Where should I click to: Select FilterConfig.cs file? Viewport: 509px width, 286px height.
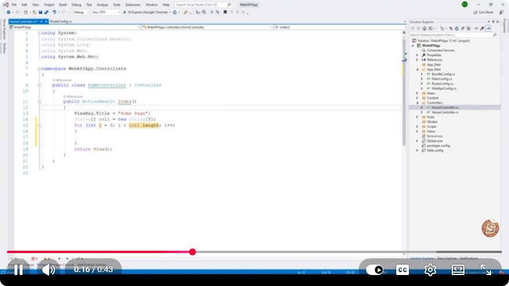pos(442,79)
